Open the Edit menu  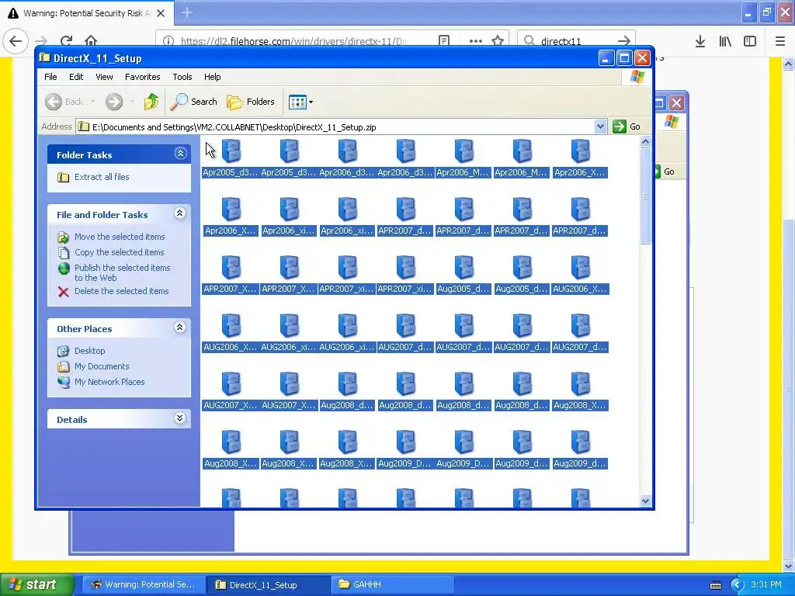(x=76, y=77)
